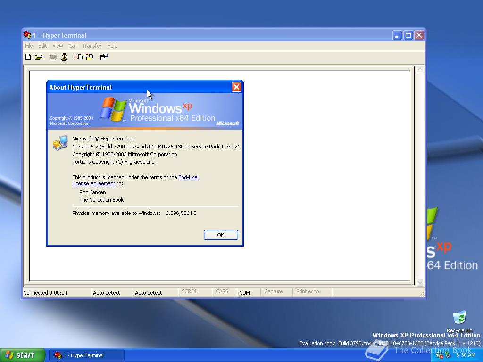Open the Recycle Bin desktop icon
The height and width of the screenshot is (362, 483).
[459, 321]
